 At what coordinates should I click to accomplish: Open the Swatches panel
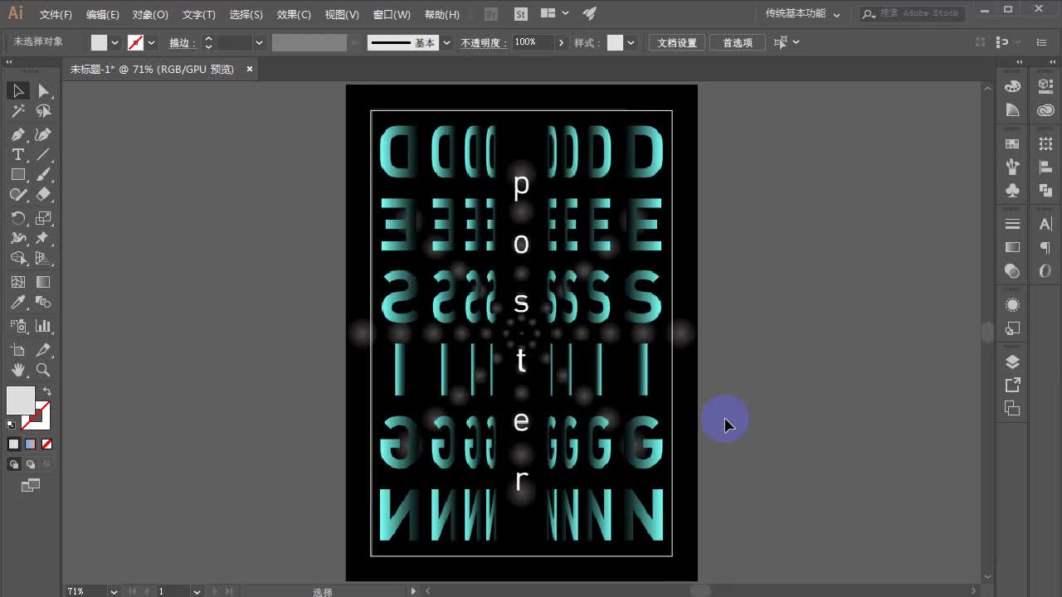[x=1012, y=143]
